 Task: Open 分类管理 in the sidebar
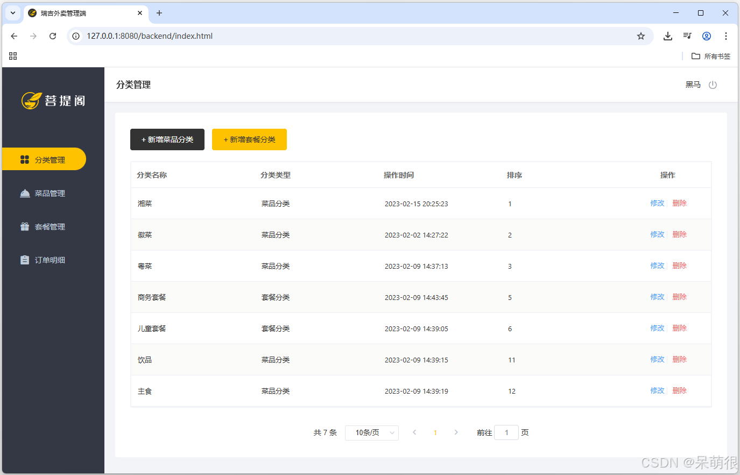44,159
